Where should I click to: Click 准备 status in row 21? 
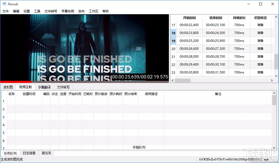click(260, 57)
